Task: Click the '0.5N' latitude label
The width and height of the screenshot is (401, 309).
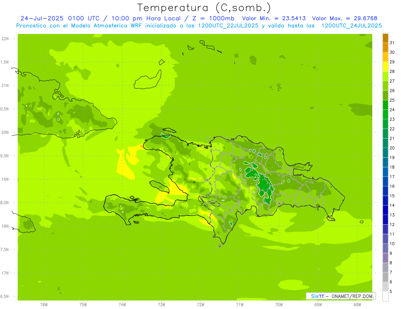Action: [5, 109]
